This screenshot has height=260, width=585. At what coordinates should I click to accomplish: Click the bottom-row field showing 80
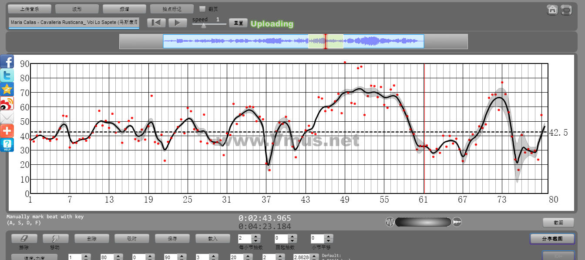108,257
